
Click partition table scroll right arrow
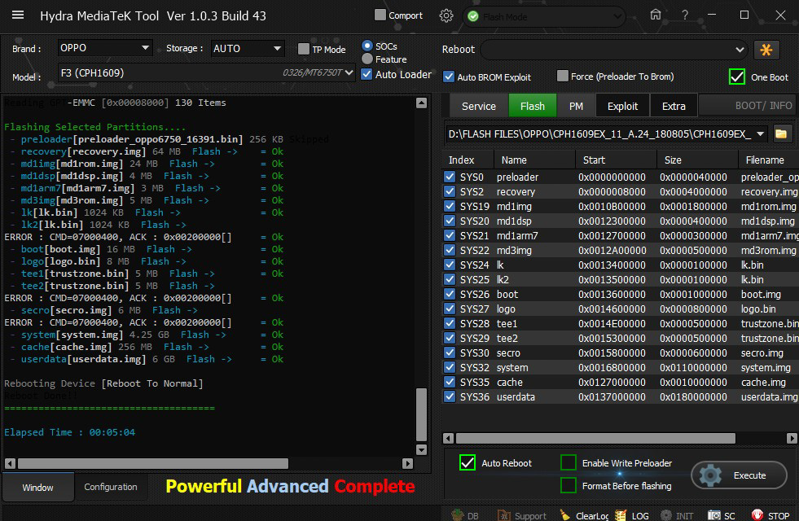pos(792,438)
